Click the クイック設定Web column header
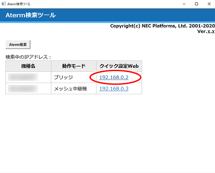 click(x=119, y=66)
